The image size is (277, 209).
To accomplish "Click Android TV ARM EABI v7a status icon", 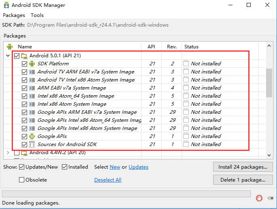I will click(x=186, y=71).
